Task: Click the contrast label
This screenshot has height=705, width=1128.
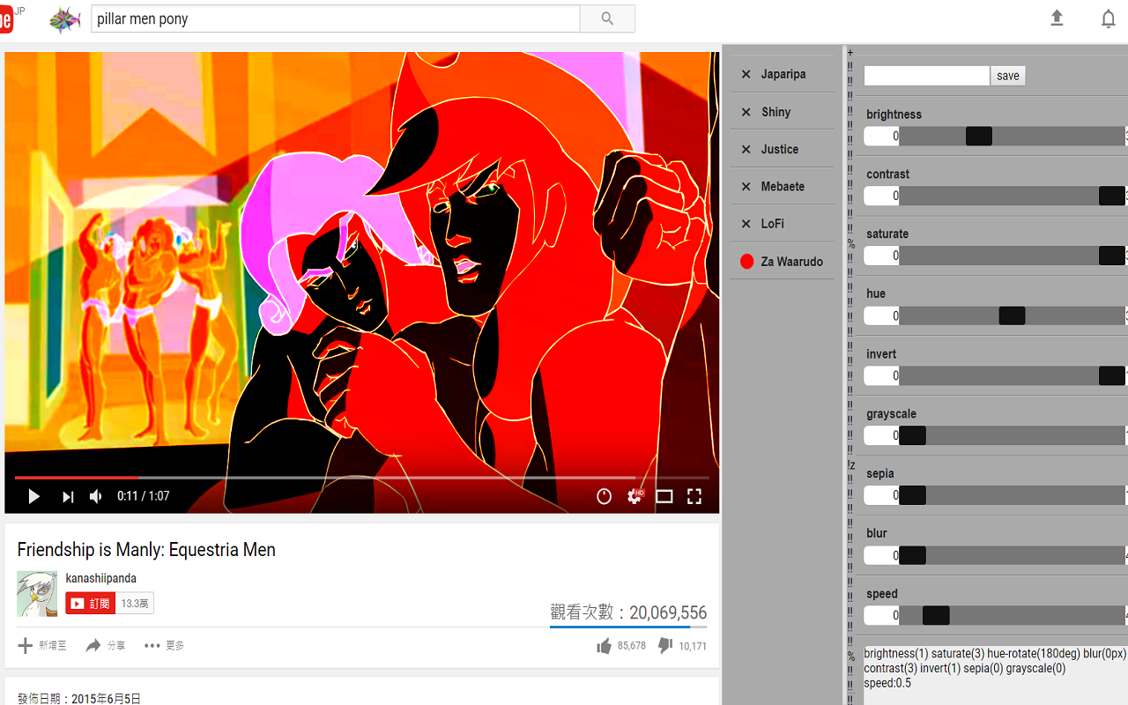Action: click(887, 174)
